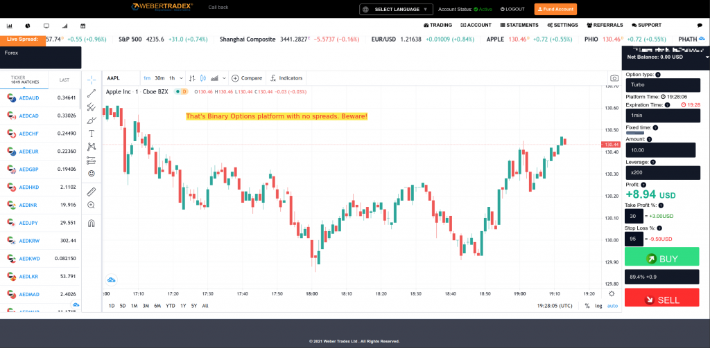Click the Leverage help icon
710x348 pixels.
[653, 162]
